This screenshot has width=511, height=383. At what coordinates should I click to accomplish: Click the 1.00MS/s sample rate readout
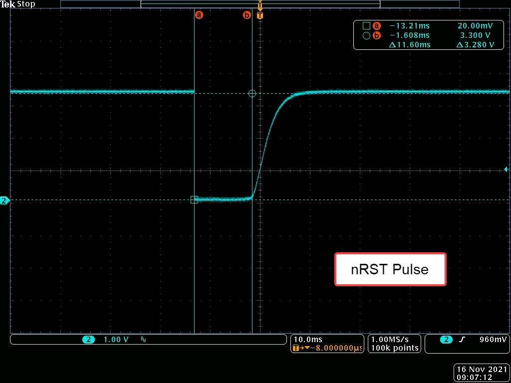pyautogui.click(x=390, y=340)
